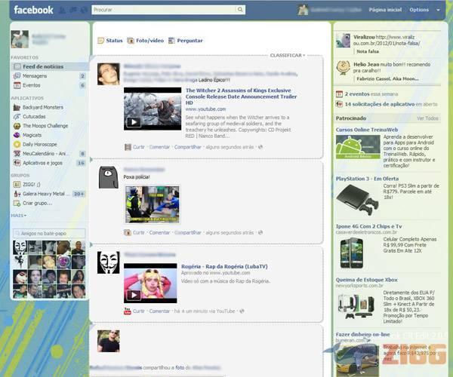Screen dimensions: 453x377
Task: Click Compartilhar on the Witcher post
Action: click(x=188, y=147)
